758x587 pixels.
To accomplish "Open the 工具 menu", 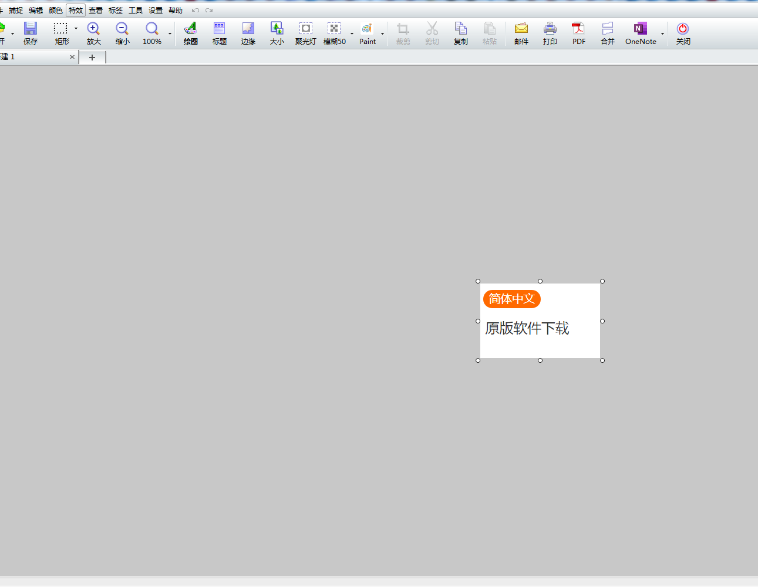I will 136,11.
